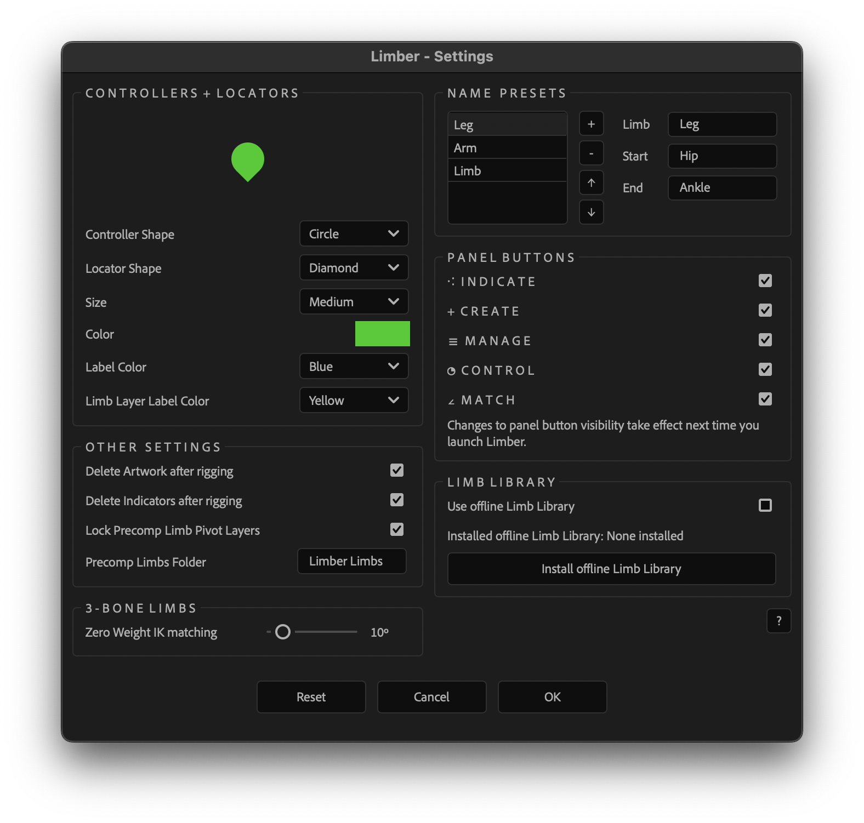Uncheck the Indicate panel button checkbox

coord(765,281)
